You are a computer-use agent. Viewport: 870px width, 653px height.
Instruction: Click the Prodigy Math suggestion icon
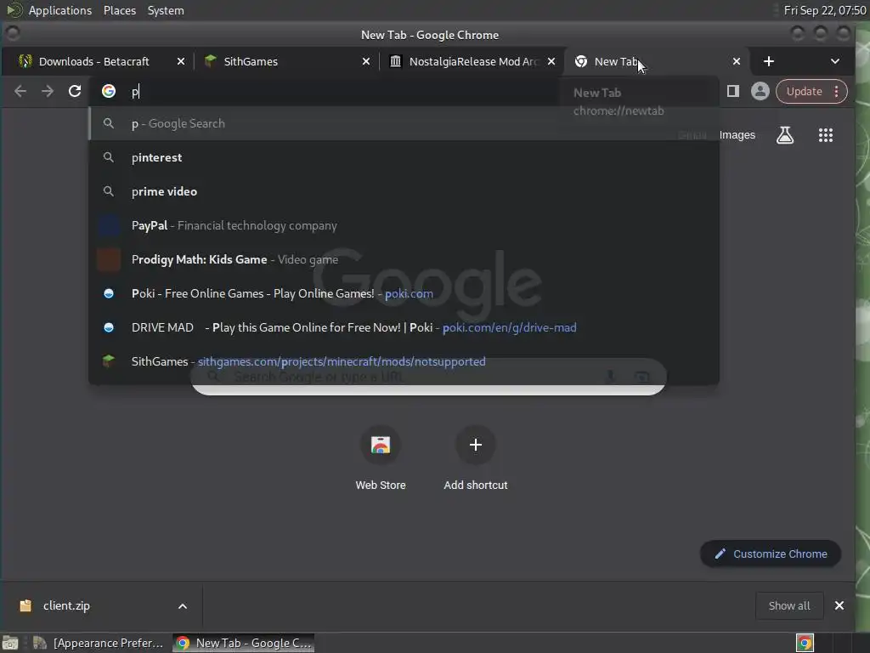click(x=109, y=259)
